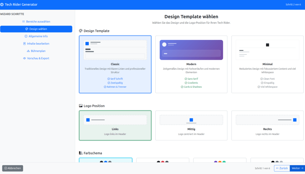
Task: Choose the first Farbschema swatch card
Action: pos(106,161)
